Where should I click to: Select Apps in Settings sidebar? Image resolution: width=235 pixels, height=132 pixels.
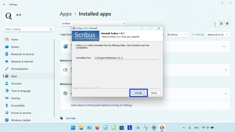(28, 76)
